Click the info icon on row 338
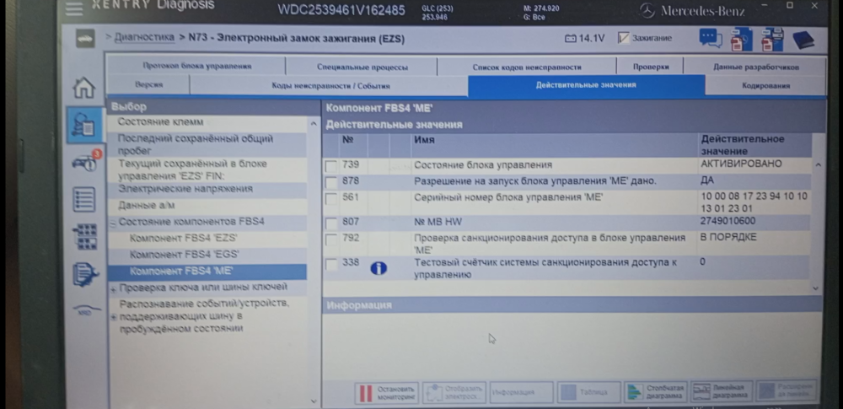The image size is (843, 409). (x=379, y=267)
